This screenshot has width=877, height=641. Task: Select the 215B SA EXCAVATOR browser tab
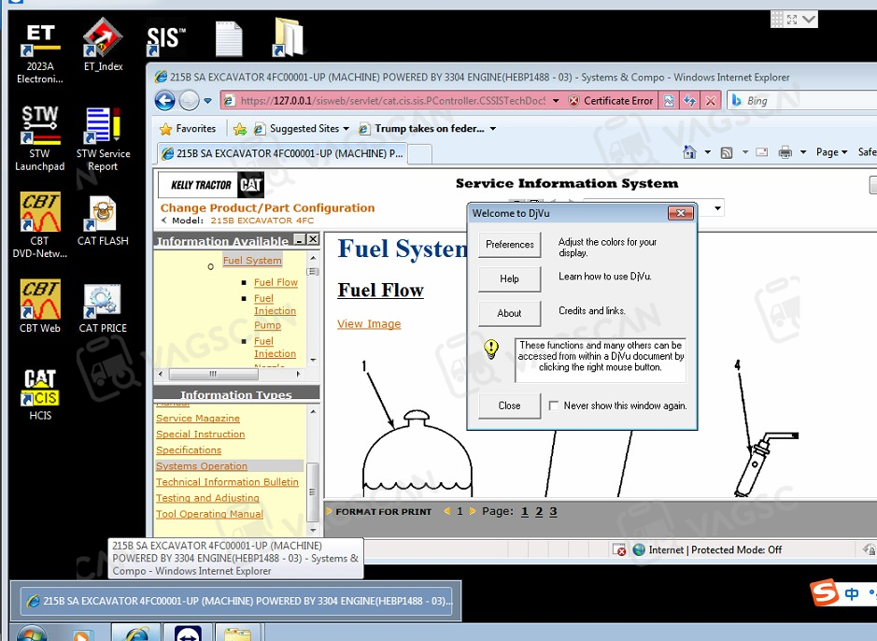[280, 153]
